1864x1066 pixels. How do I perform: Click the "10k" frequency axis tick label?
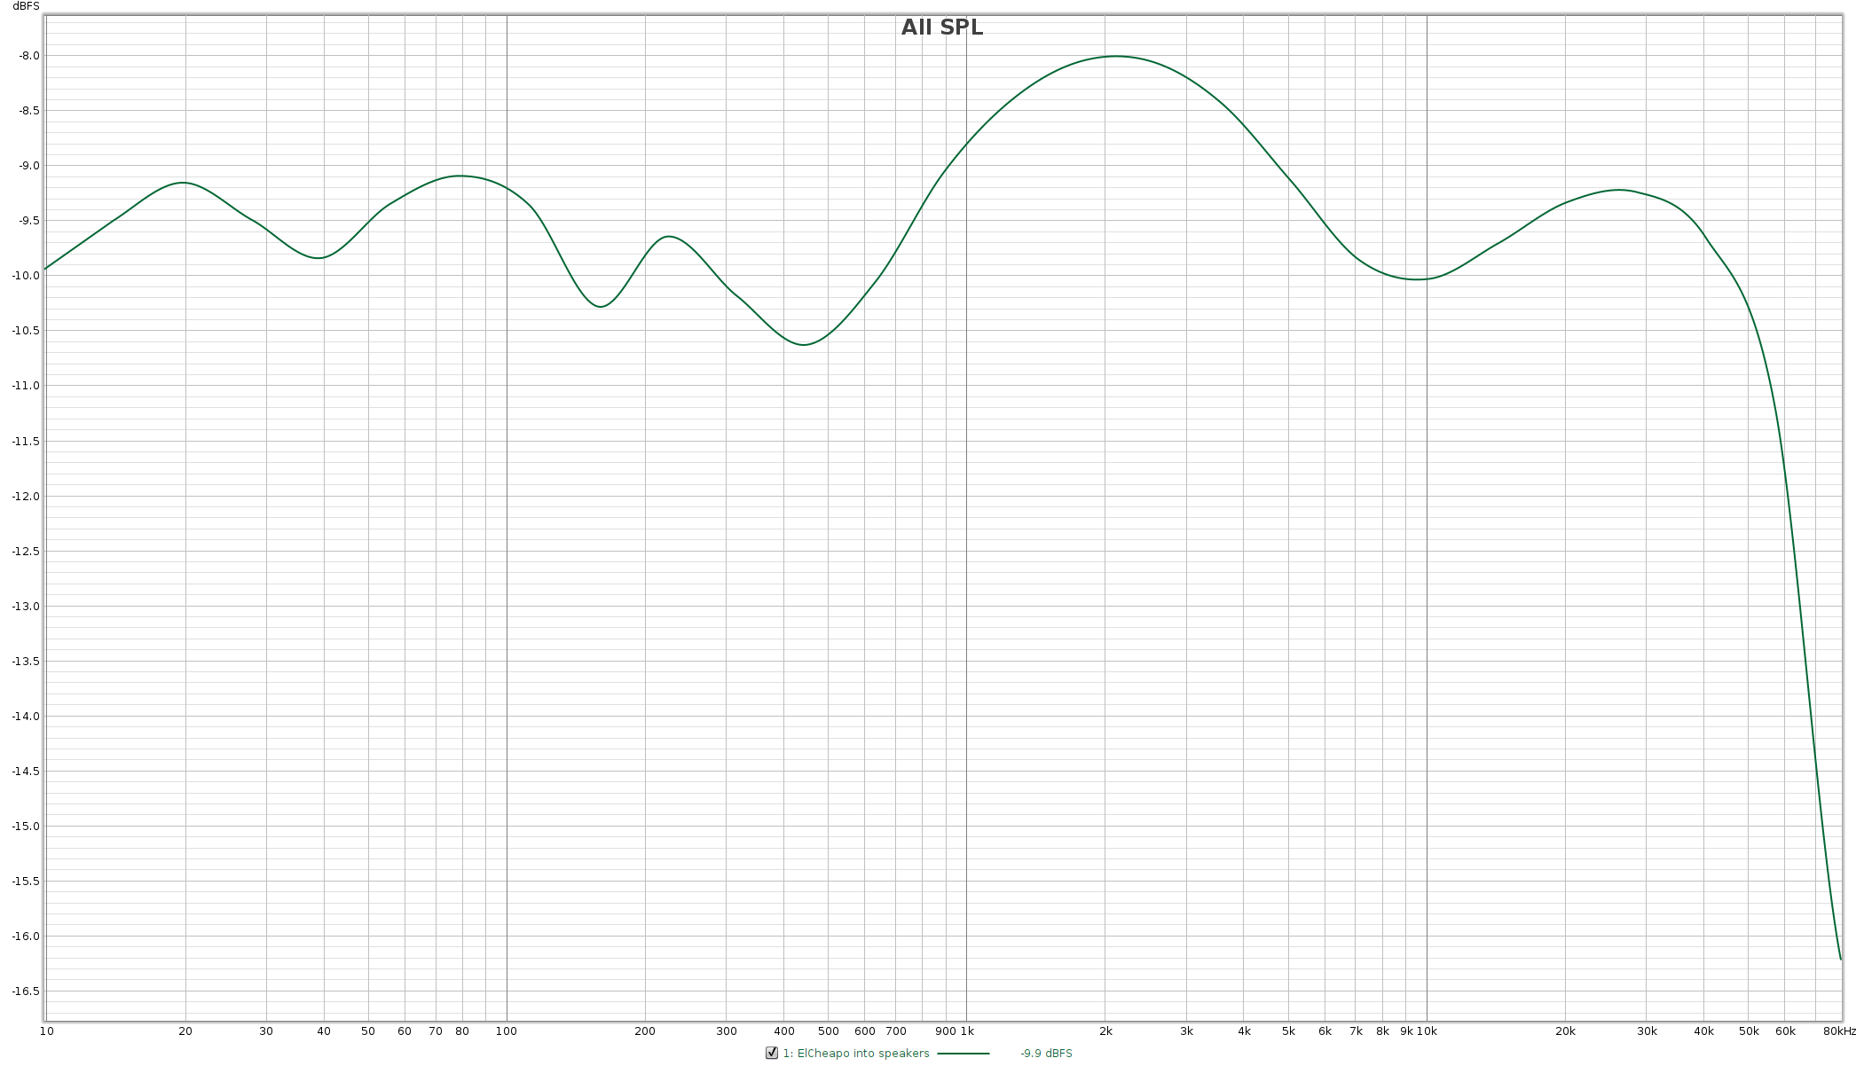1427,1031
